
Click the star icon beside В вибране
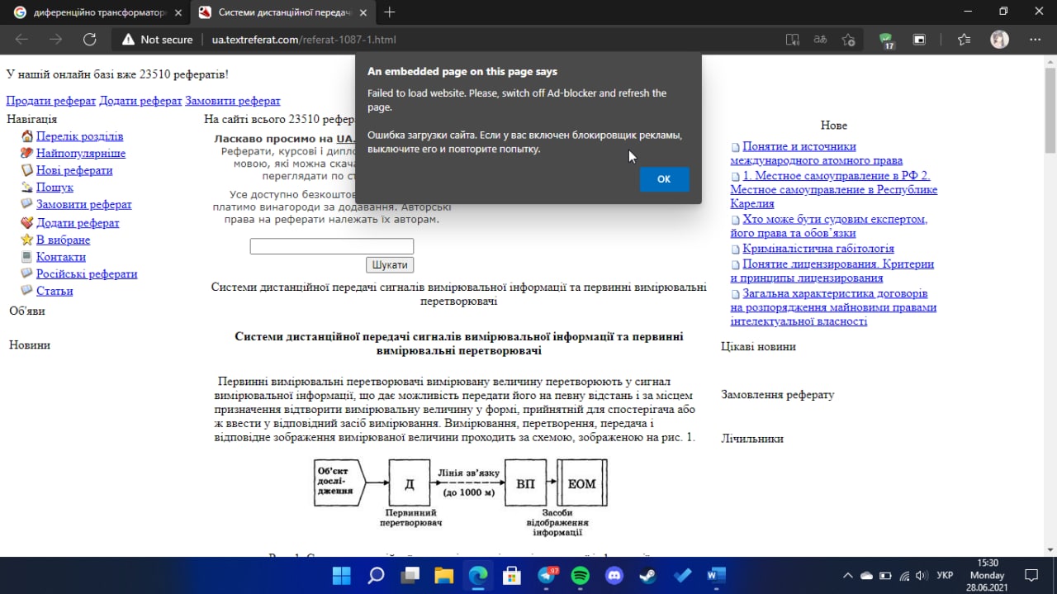pos(27,240)
